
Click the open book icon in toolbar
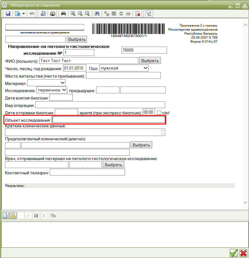click(53, 14)
